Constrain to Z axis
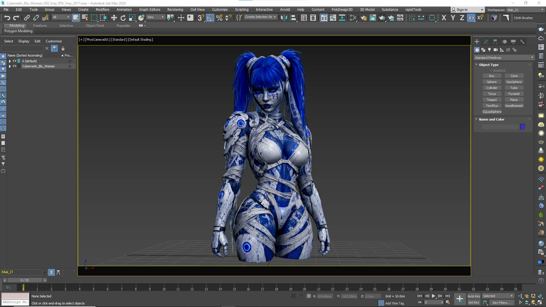This screenshot has width=546, height=307. (x=462, y=18)
